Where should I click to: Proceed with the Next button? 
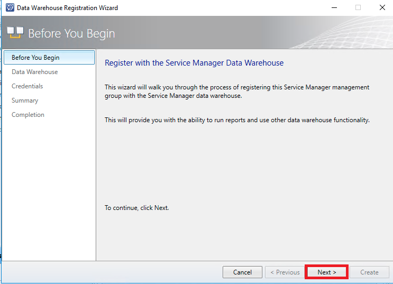pos(326,272)
